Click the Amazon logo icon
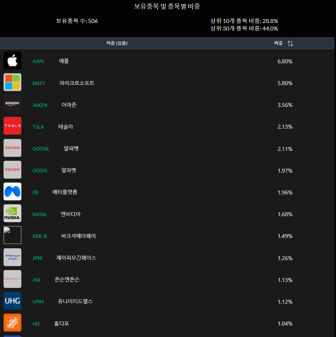Image resolution: width=336 pixels, height=337 pixels. click(x=12, y=104)
